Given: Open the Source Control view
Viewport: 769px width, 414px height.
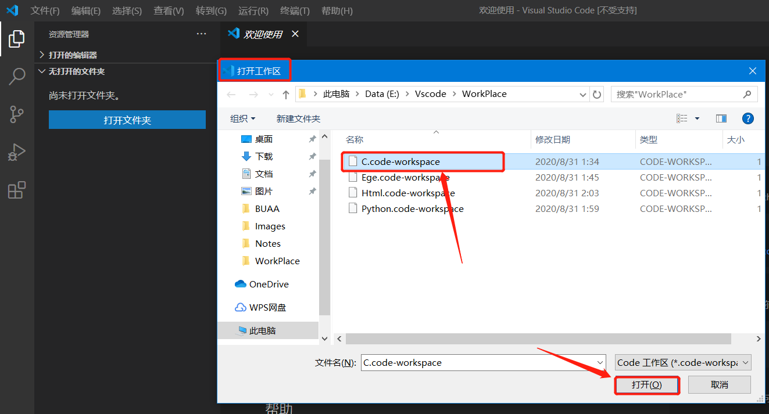Looking at the screenshot, I should (x=17, y=114).
